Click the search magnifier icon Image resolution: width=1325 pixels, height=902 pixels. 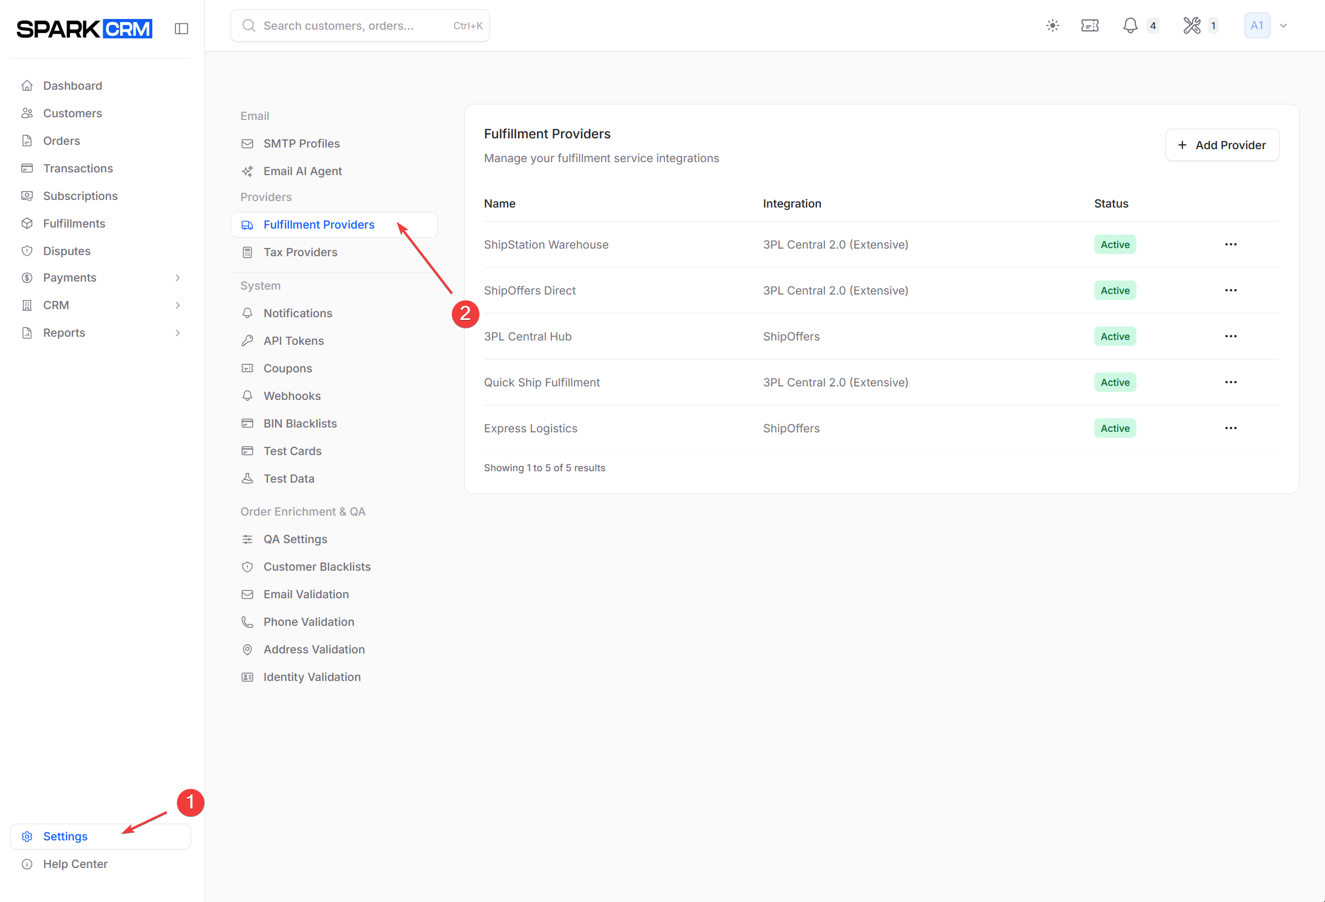pos(248,26)
